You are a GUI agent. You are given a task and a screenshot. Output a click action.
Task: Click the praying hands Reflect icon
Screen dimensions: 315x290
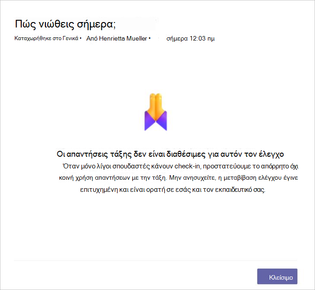pos(156,112)
